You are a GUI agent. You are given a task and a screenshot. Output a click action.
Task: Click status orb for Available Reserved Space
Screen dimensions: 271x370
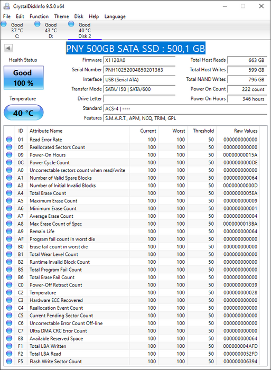pos(9,338)
